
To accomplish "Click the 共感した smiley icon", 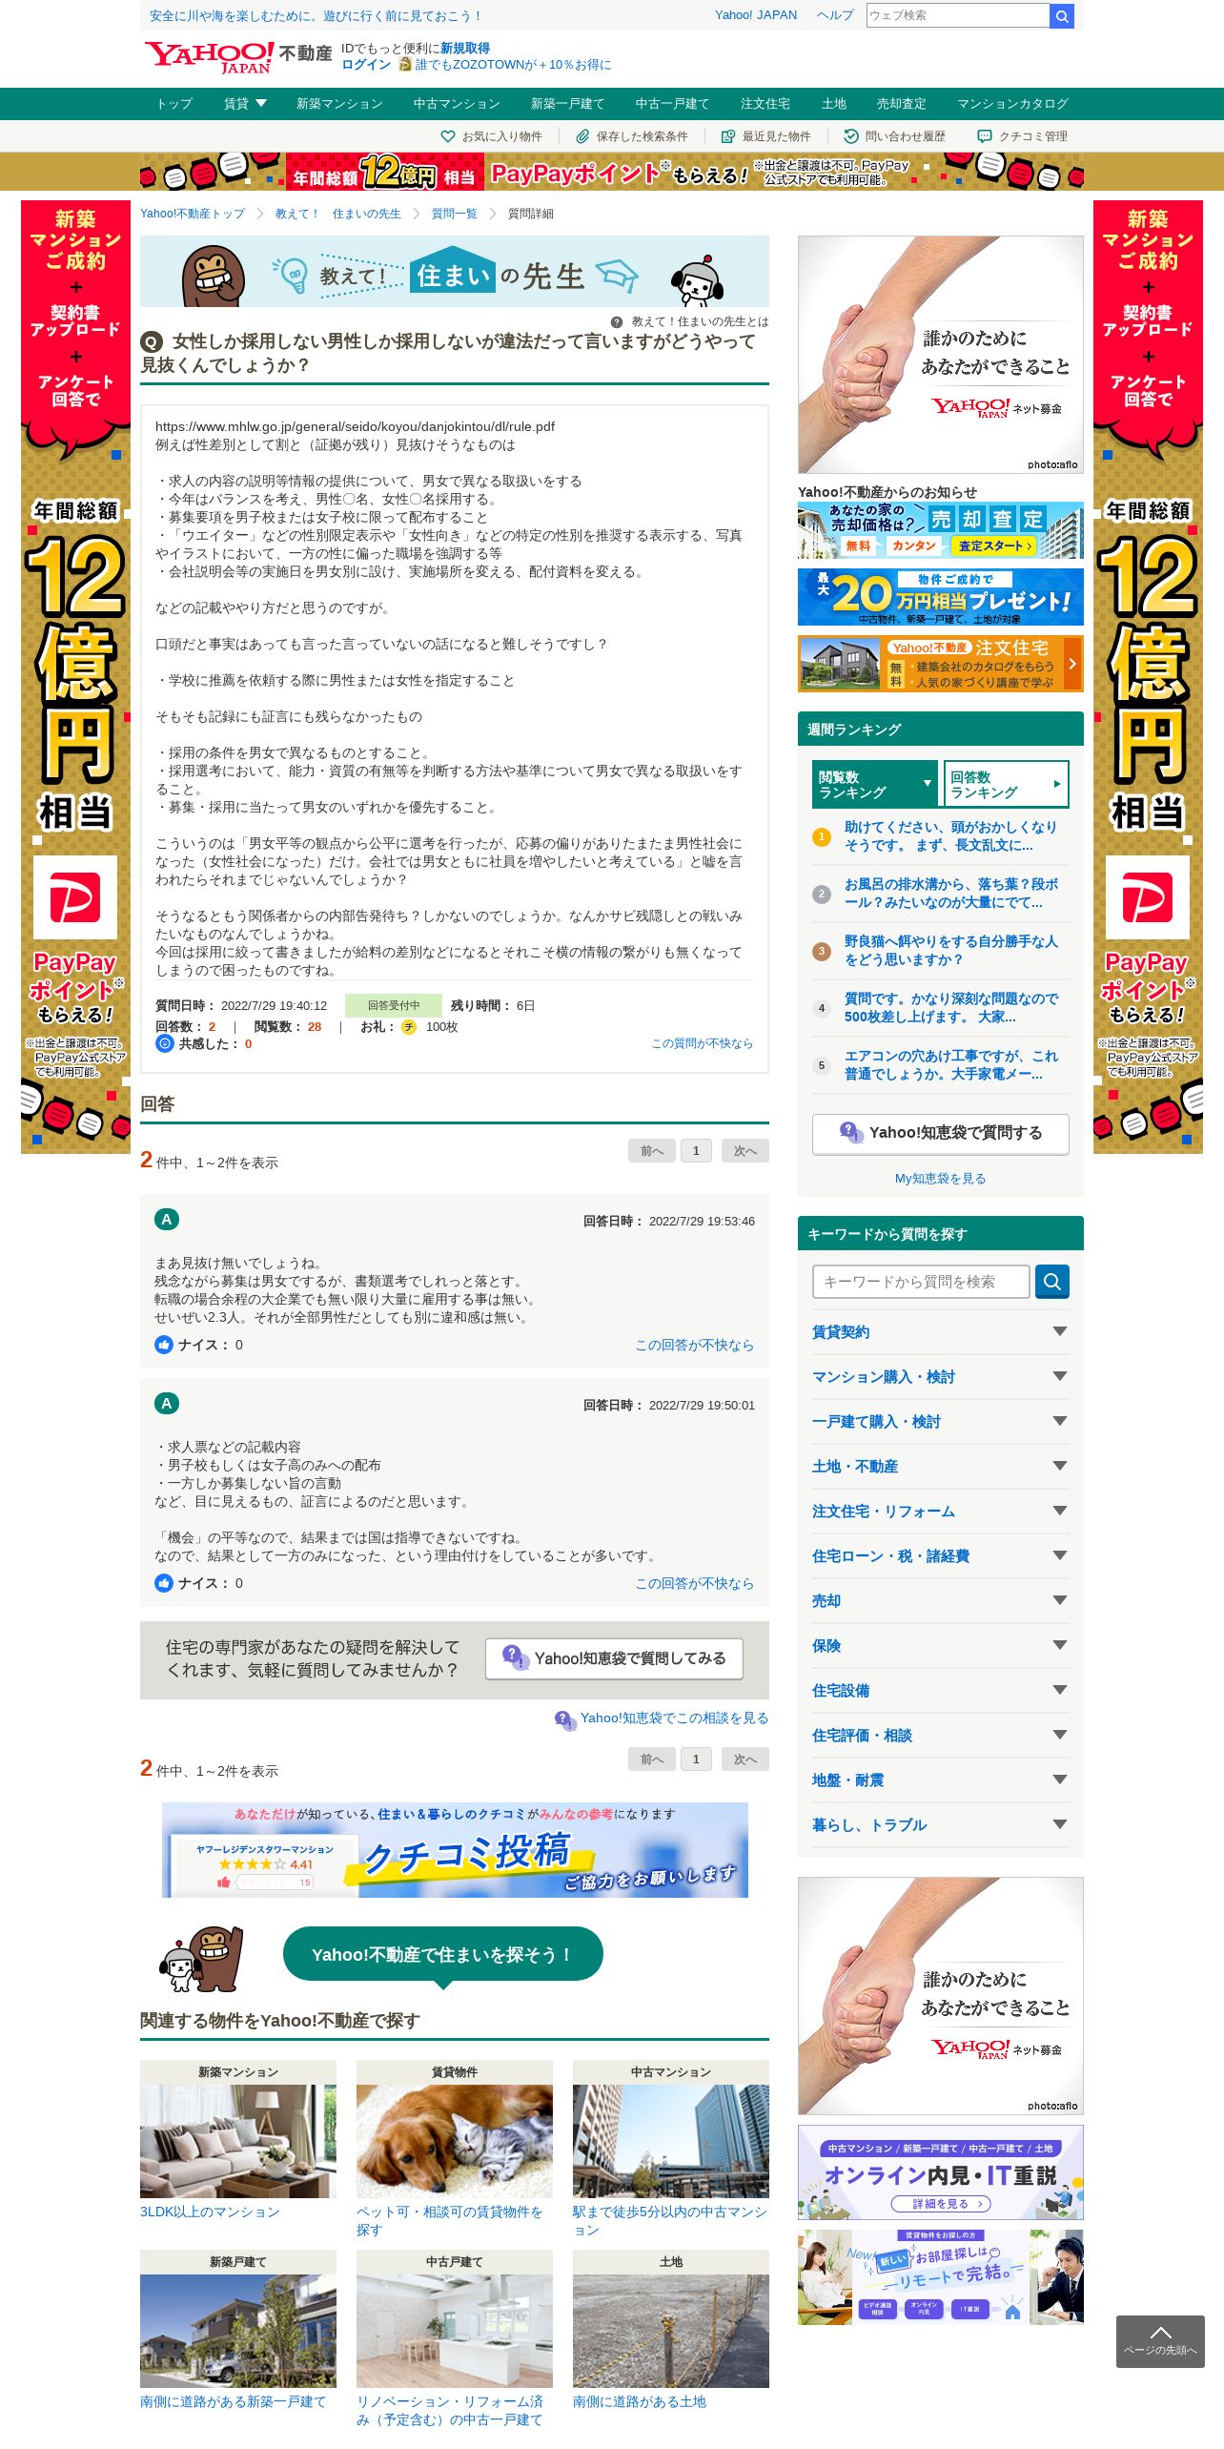I will point(164,1043).
